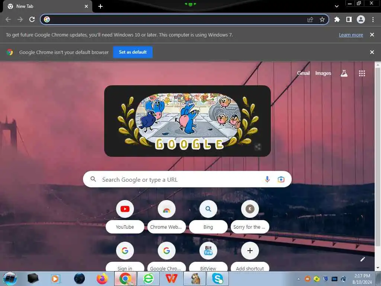The width and height of the screenshot is (381, 286).
Task: Open the profile avatar menu
Action: tap(361, 19)
